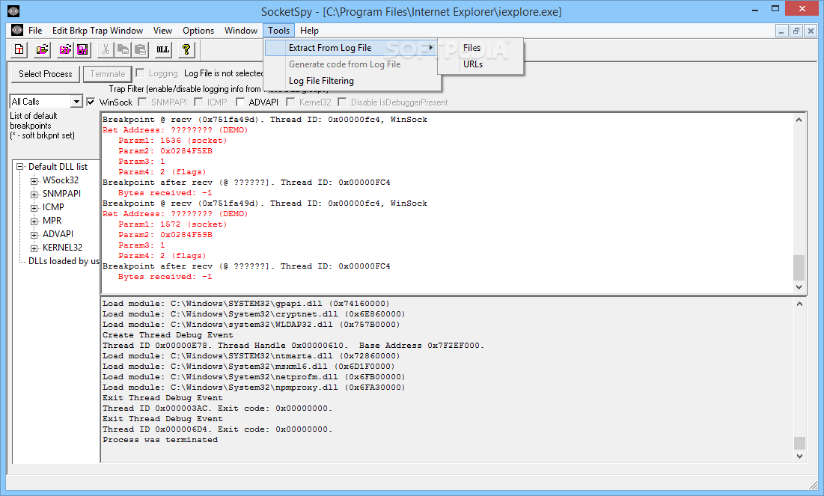Open the Options menu
This screenshot has width=824, height=496.
coord(198,31)
